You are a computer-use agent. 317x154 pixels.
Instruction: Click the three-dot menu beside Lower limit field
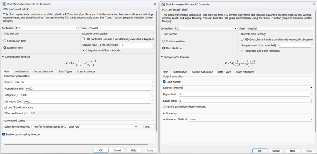[x=312, y=101]
